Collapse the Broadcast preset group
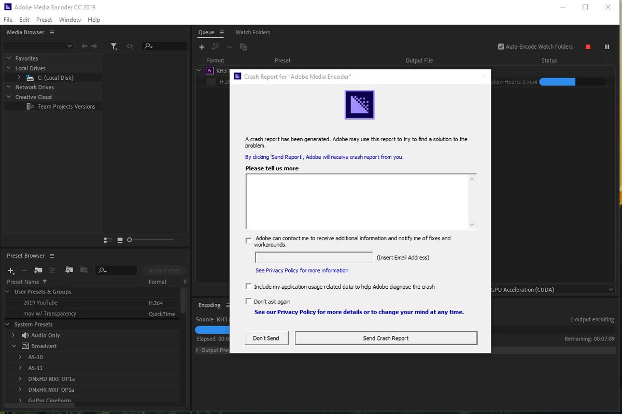 tap(13, 346)
